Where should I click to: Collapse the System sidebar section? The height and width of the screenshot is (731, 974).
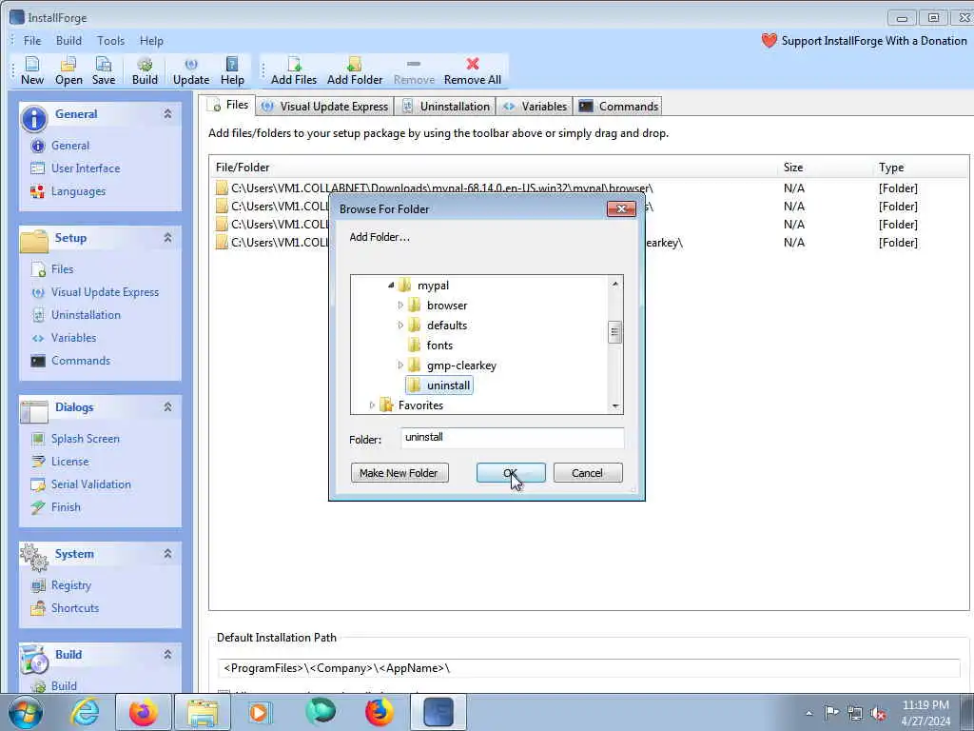coord(167,553)
